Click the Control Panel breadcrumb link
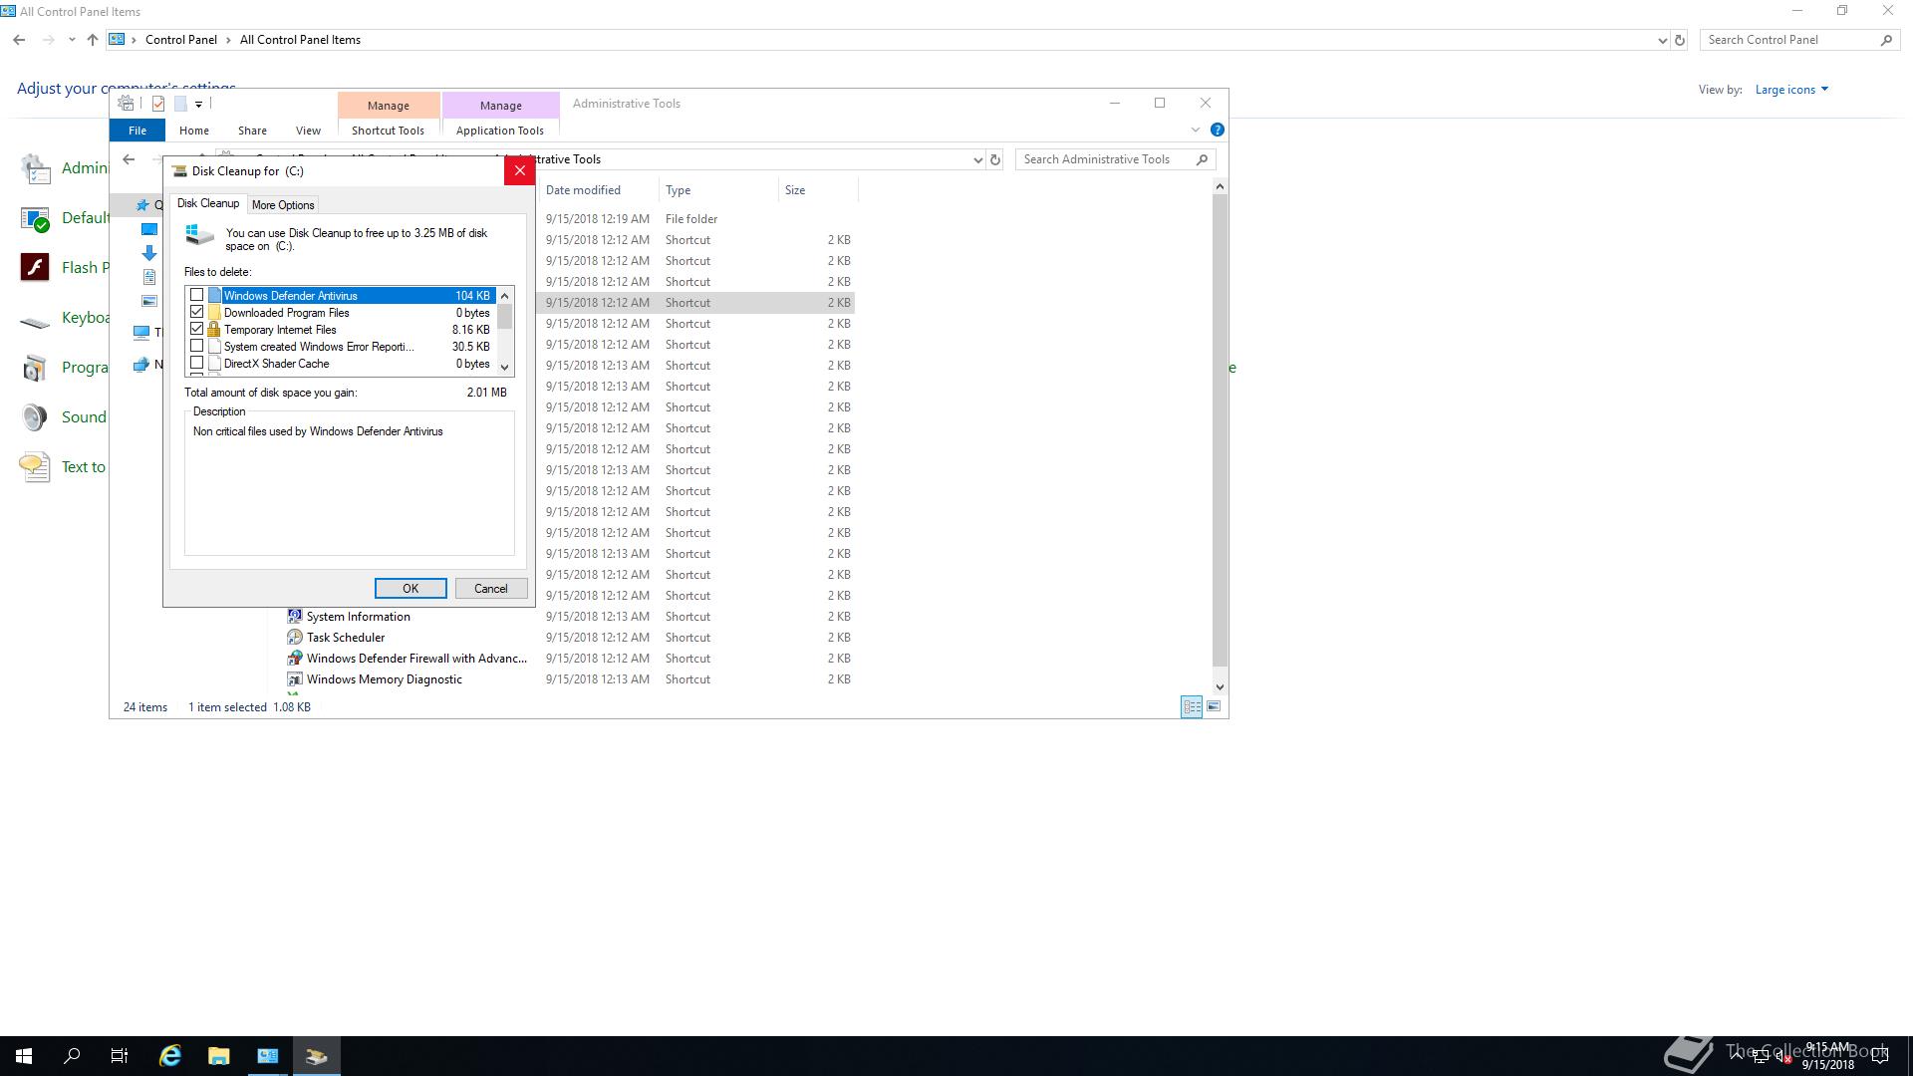 click(x=180, y=40)
